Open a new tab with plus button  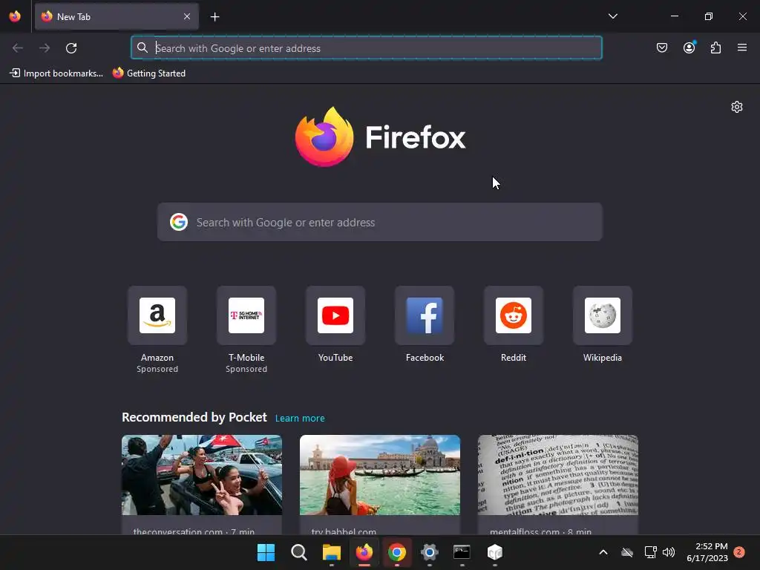click(x=214, y=17)
